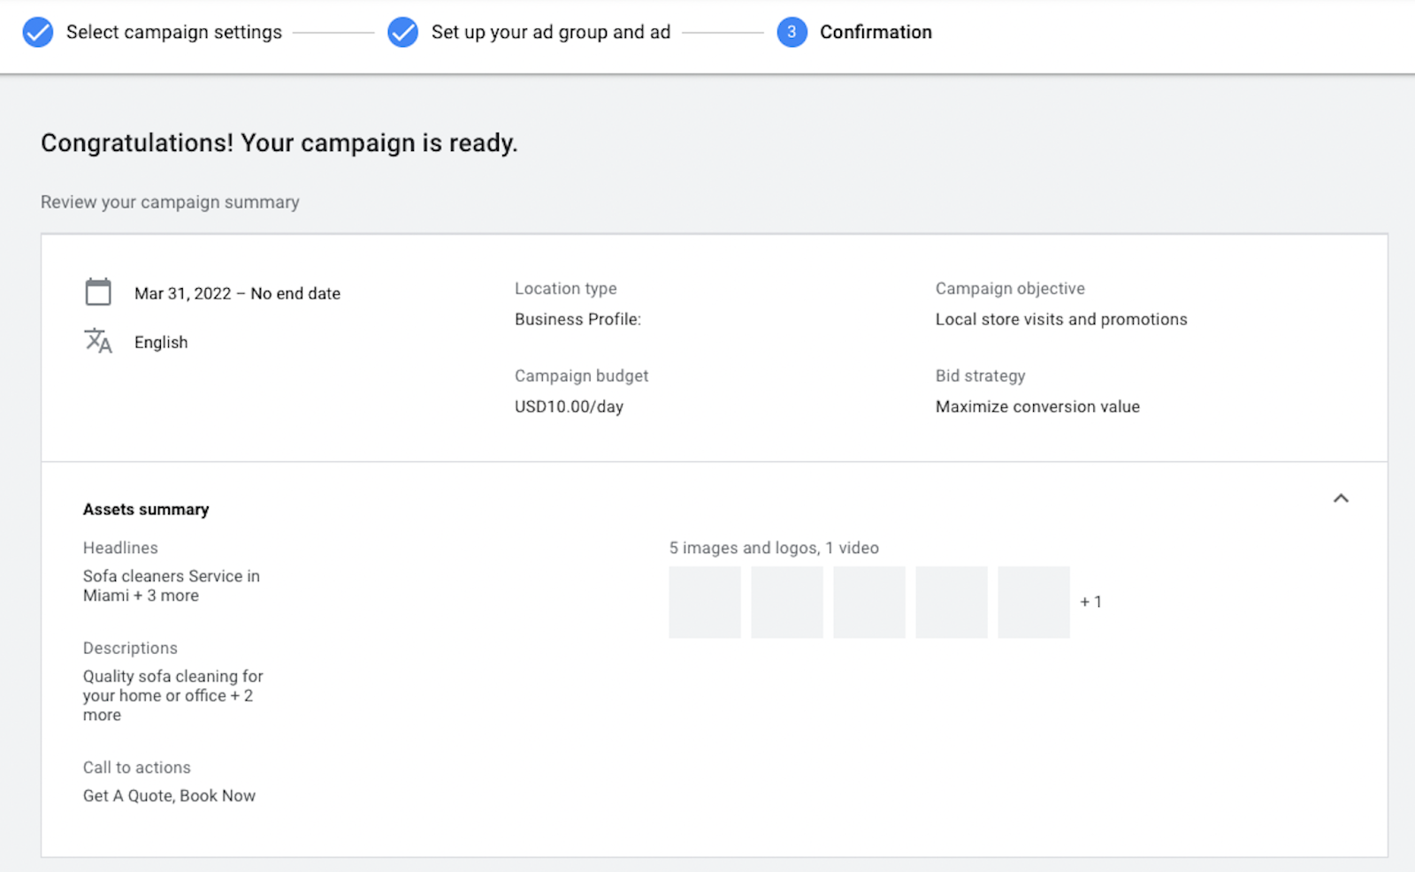Open the Confirmation step label
Screen dimensions: 1415x872
(x=876, y=33)
